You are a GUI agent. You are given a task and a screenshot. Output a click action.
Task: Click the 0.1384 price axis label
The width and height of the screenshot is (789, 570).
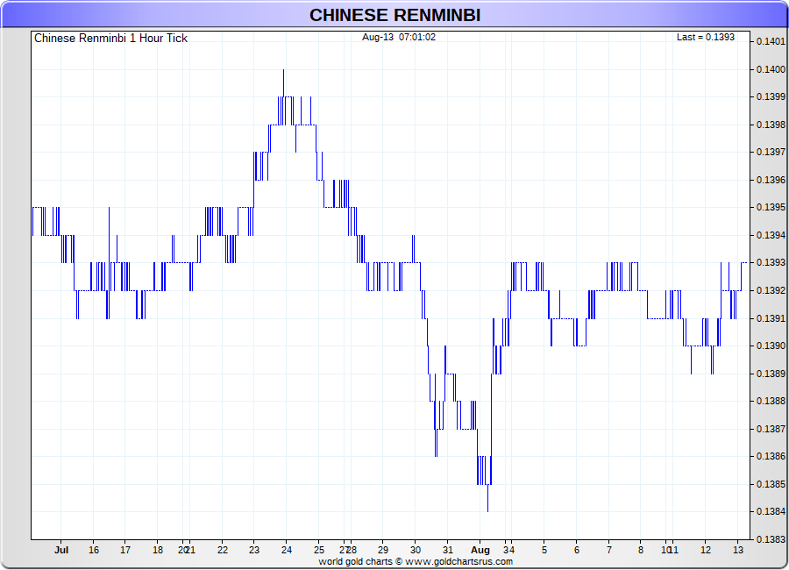coord(771,511)
